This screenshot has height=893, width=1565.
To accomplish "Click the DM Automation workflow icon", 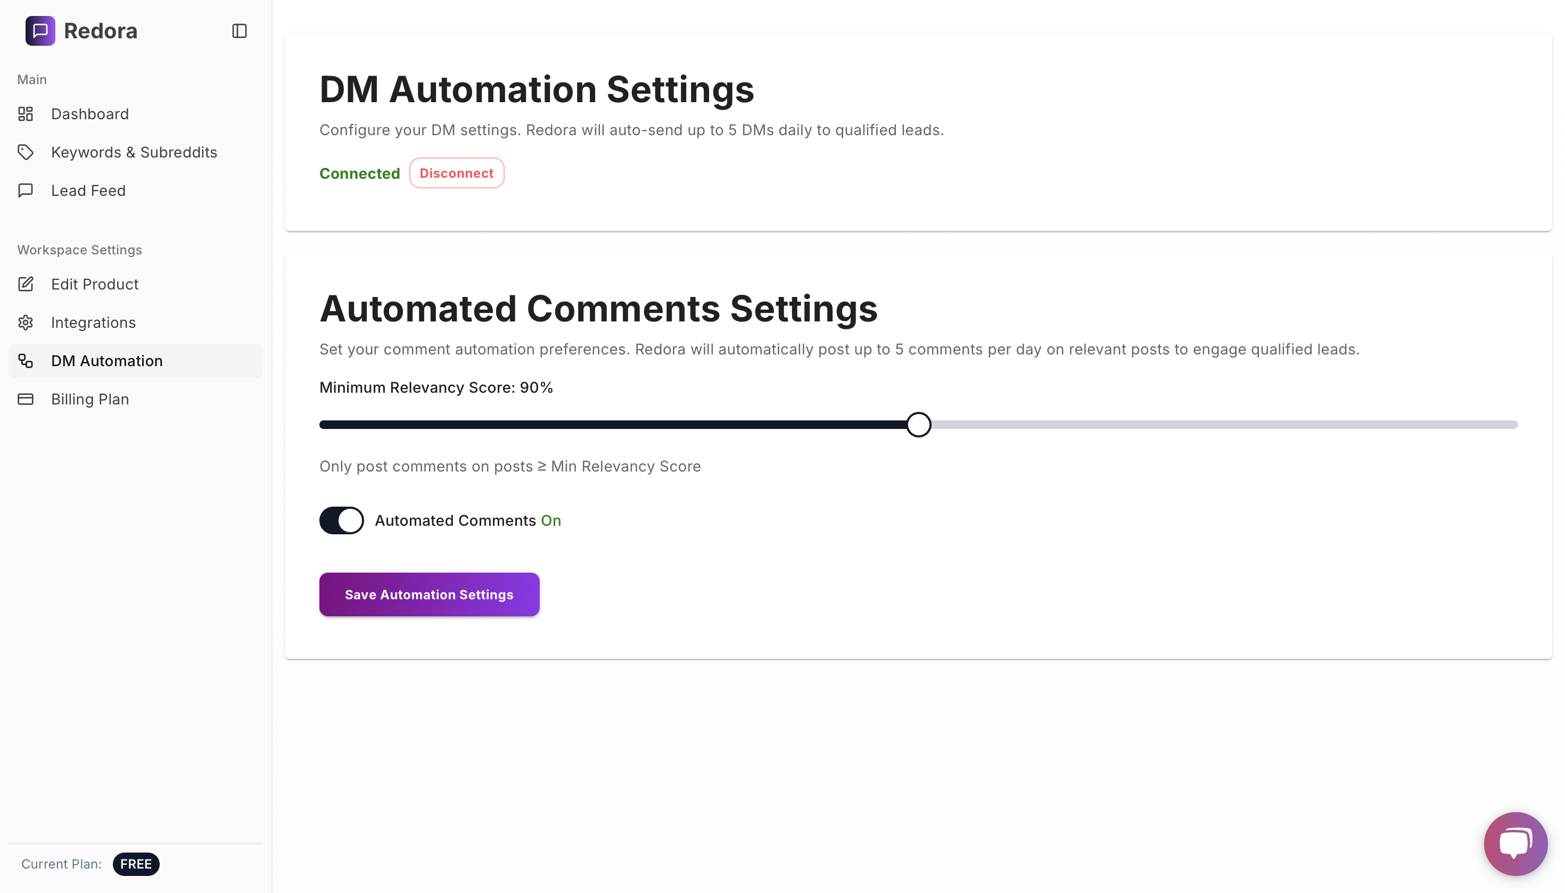I will 25,361.
